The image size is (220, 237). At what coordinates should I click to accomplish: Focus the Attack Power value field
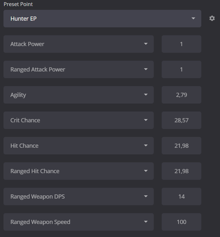[x=181, y=44]
